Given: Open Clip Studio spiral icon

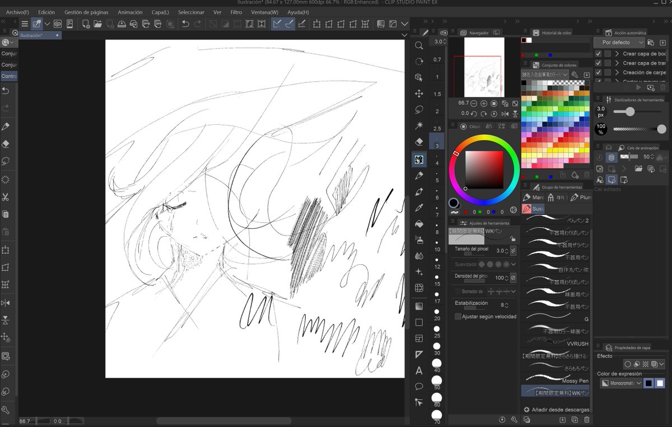Looking at the screenshot, I should [x=58, y=24].
